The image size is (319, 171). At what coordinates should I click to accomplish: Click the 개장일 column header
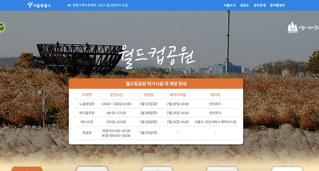pyautogui.click(x=148, y=95)
